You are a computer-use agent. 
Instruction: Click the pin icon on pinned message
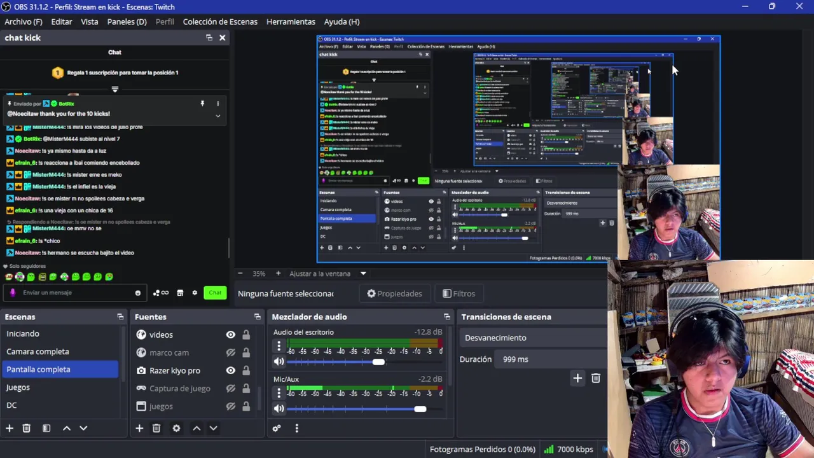click(202, 104)
